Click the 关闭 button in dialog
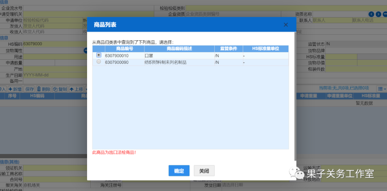 tap(204, 171)
